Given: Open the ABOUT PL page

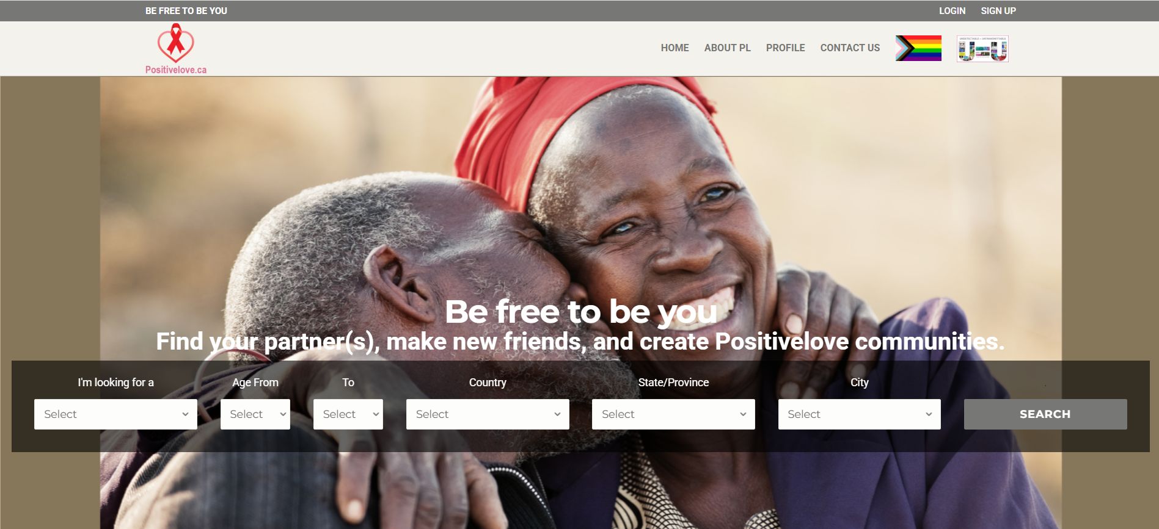Looking at the screenshot, I should (x=727, y=48).
